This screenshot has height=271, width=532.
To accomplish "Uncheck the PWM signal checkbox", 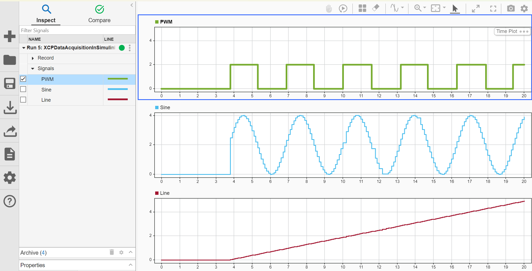I will [23, 79].
